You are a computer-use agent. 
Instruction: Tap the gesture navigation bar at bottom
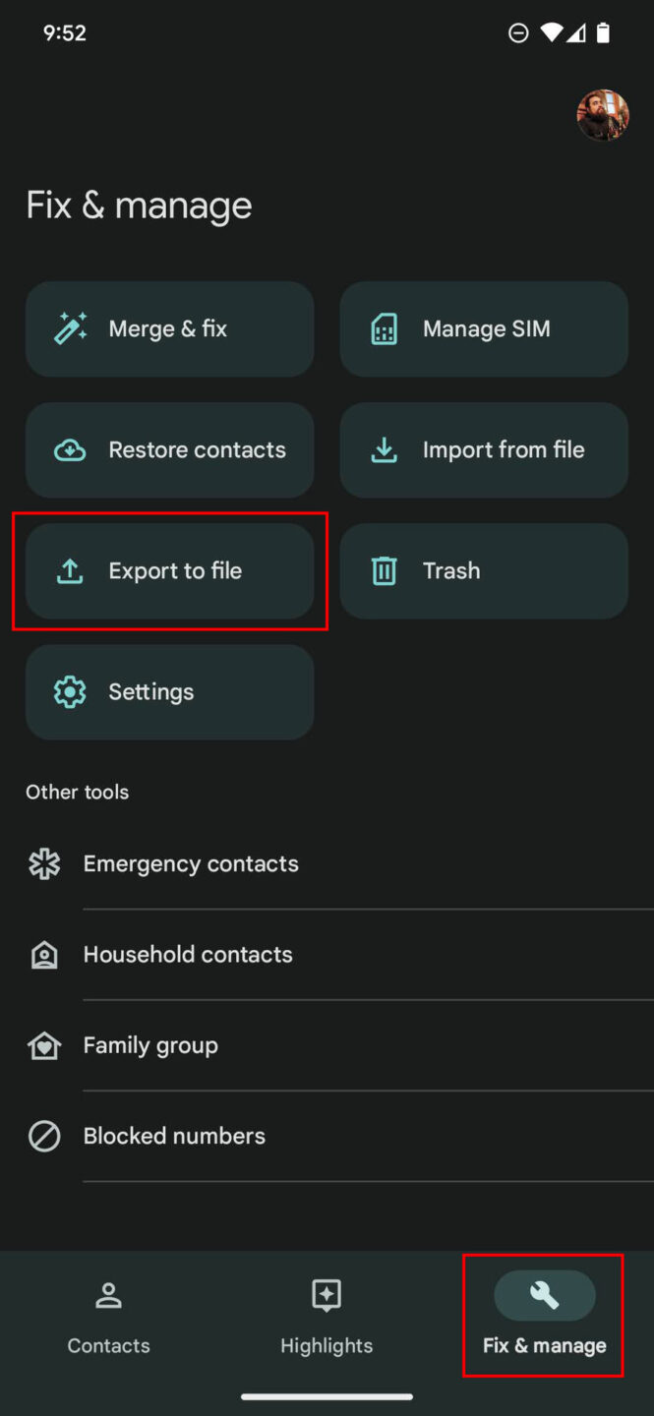(x=327, y=1396)
